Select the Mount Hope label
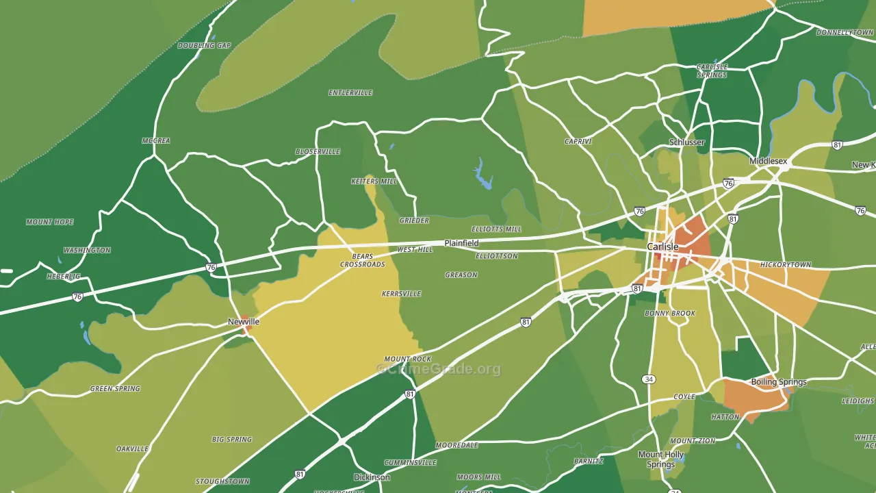This screenshot has width=876, height=493. [x=49, y=222]
